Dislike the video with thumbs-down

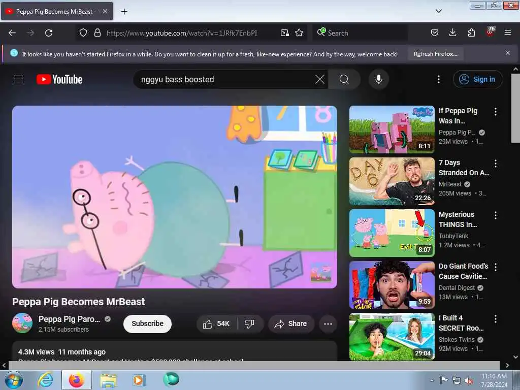(249, 323)
